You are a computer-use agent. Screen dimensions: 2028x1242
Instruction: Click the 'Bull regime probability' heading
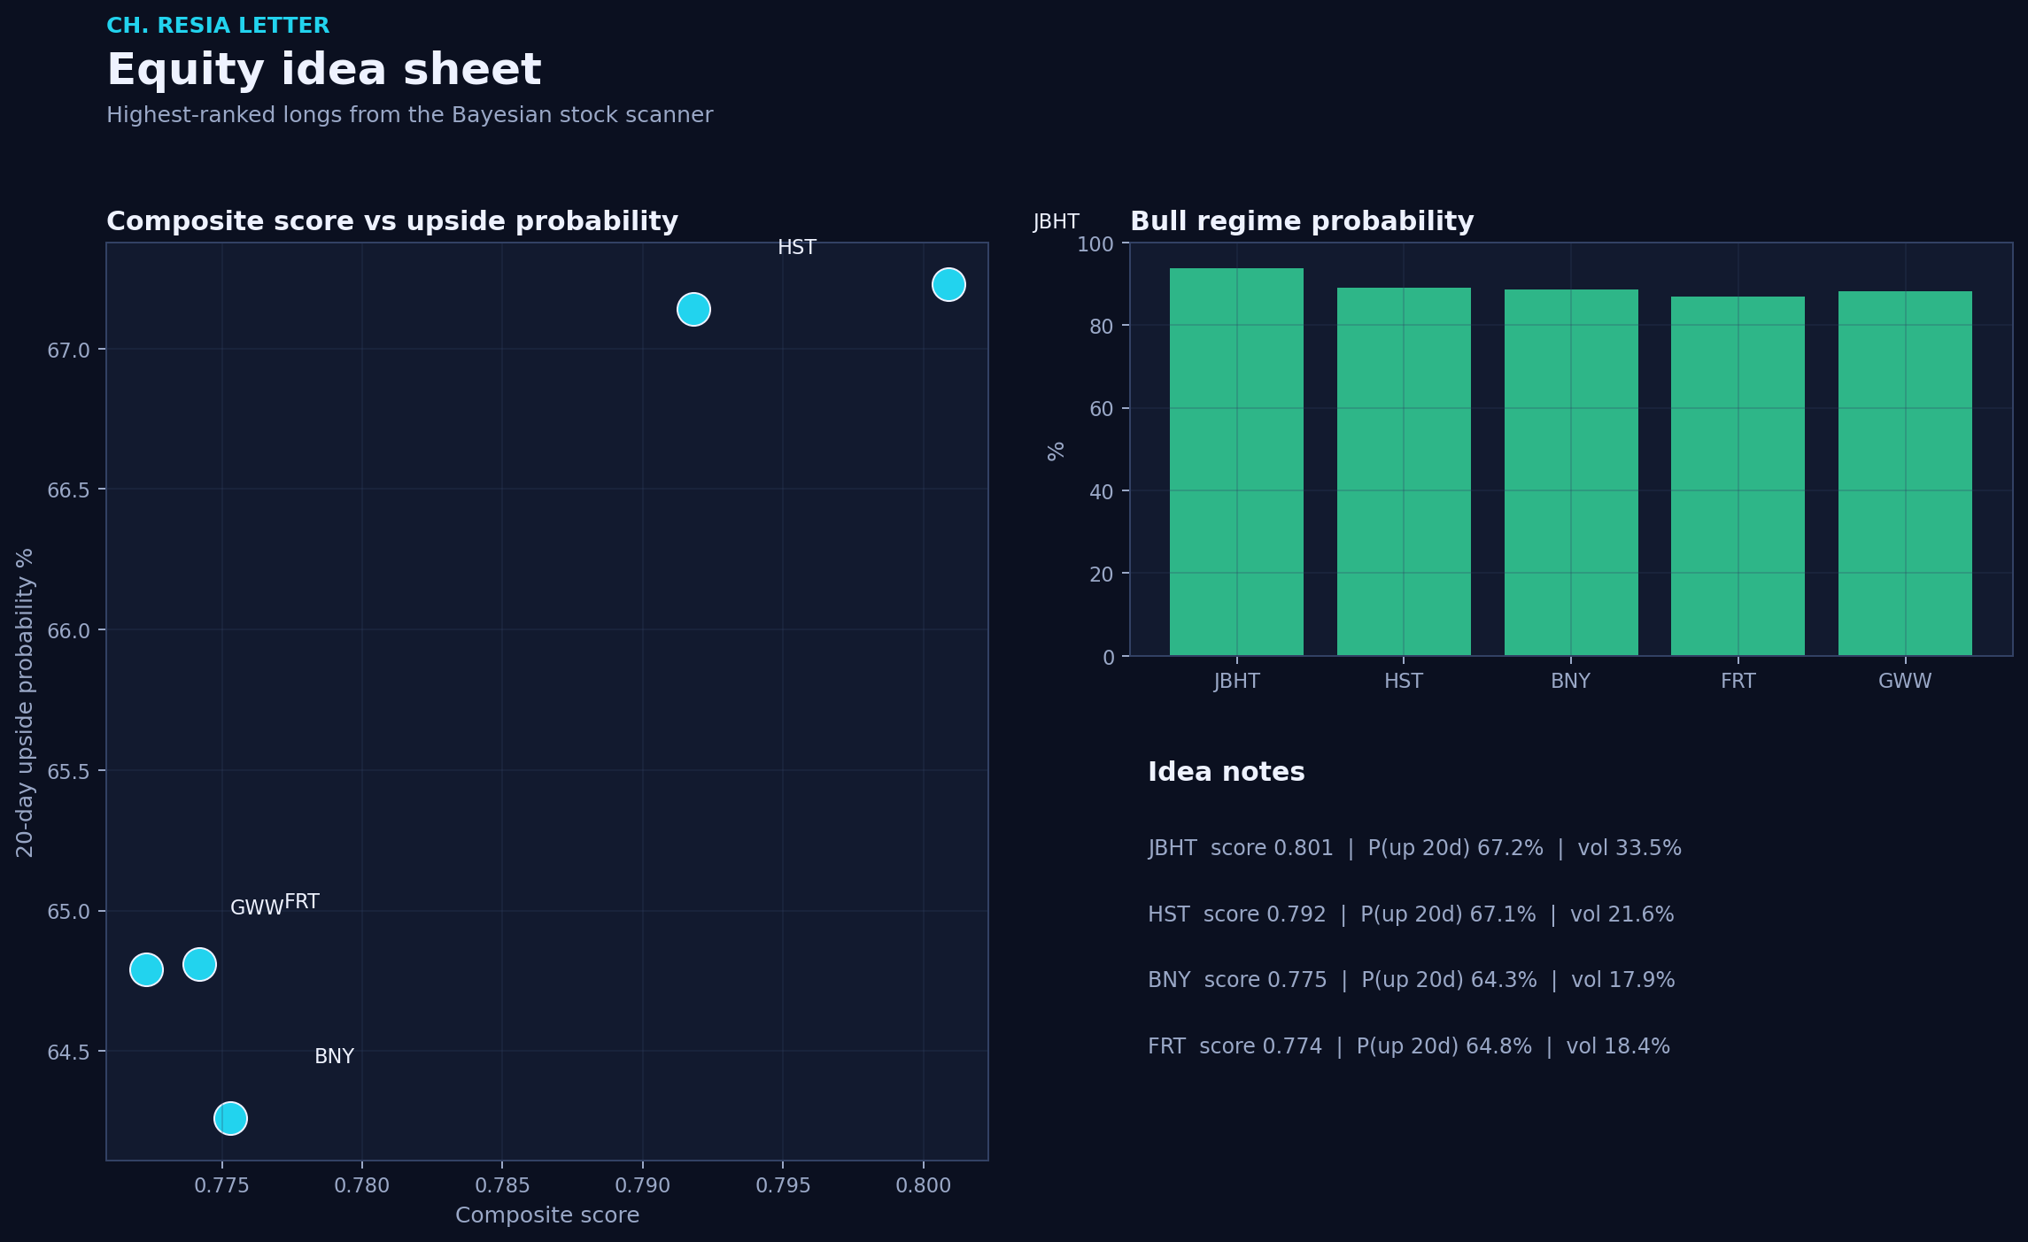1302,221
